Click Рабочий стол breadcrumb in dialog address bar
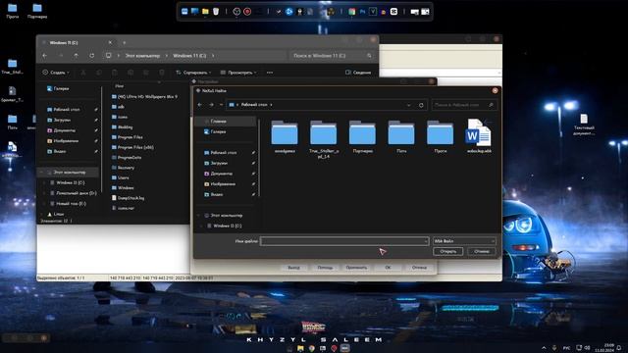628x353 pixels. pyautogui.click(x=254, y=105)
